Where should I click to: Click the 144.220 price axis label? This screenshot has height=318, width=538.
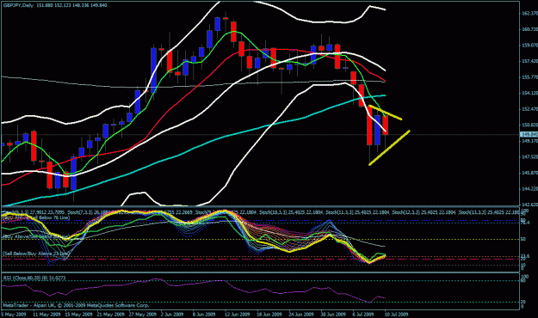[529, 189]
